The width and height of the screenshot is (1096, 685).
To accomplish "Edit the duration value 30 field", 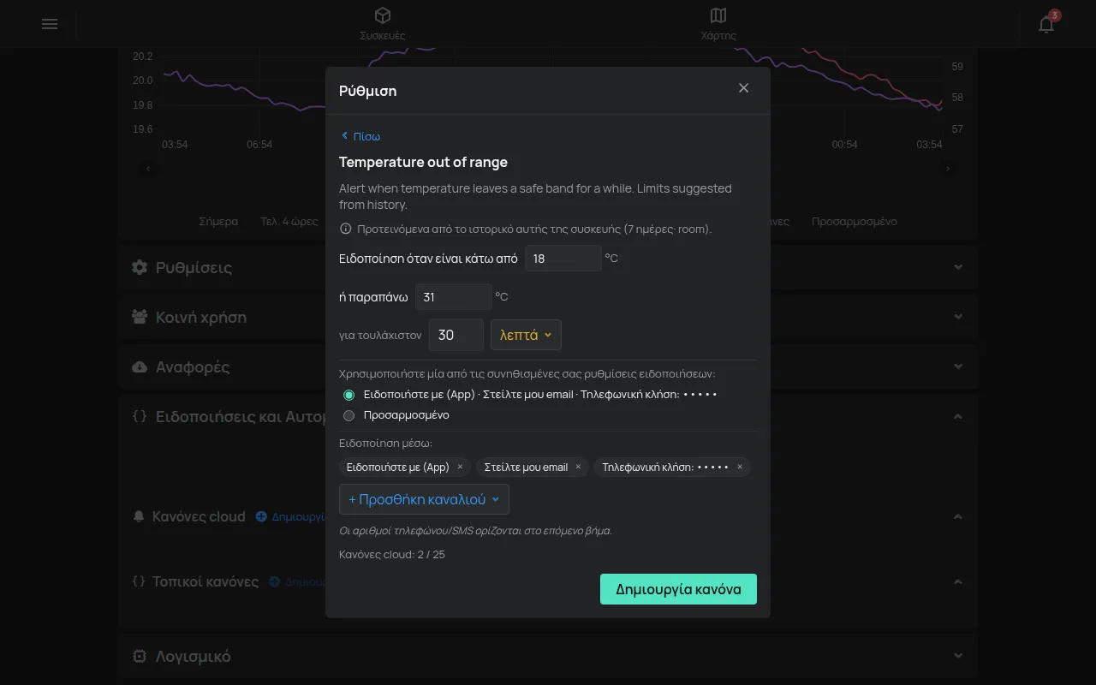I will pos(456,335).
